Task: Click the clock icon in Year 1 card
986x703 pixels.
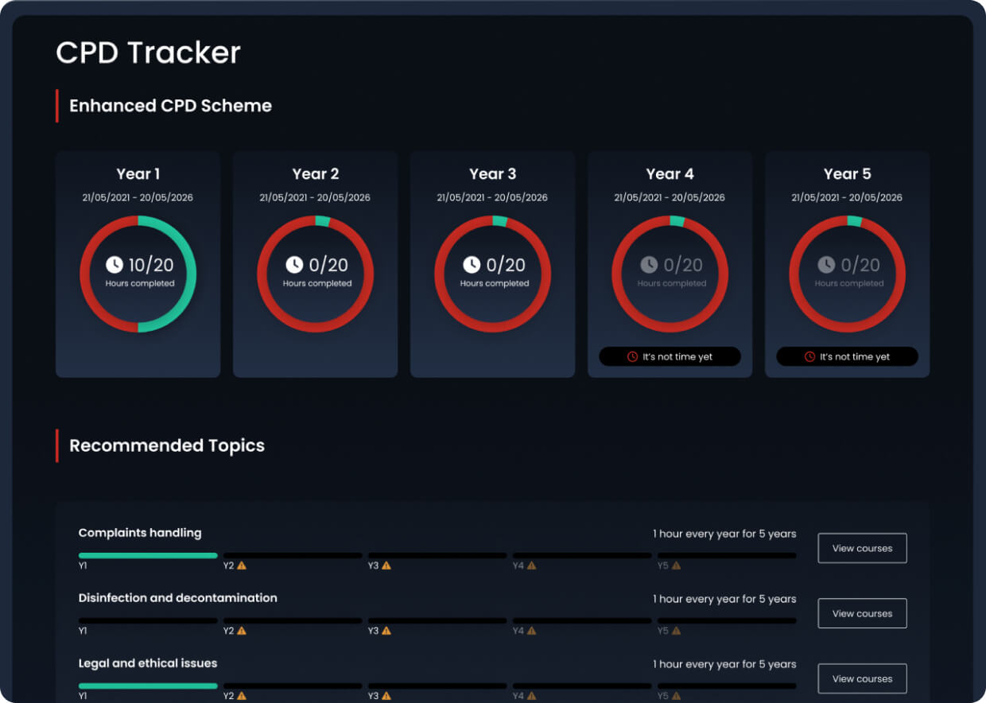Action: tap(115, 265)
